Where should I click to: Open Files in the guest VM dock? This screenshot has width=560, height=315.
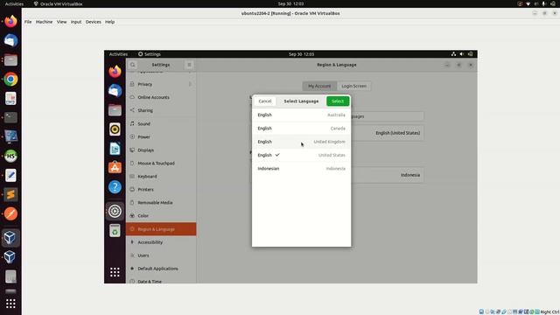tap(115, 110)
